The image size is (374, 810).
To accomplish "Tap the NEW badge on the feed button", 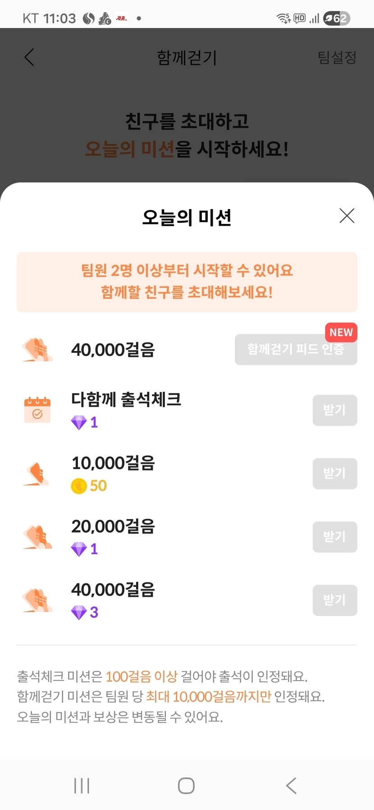I will pos(341,332).
